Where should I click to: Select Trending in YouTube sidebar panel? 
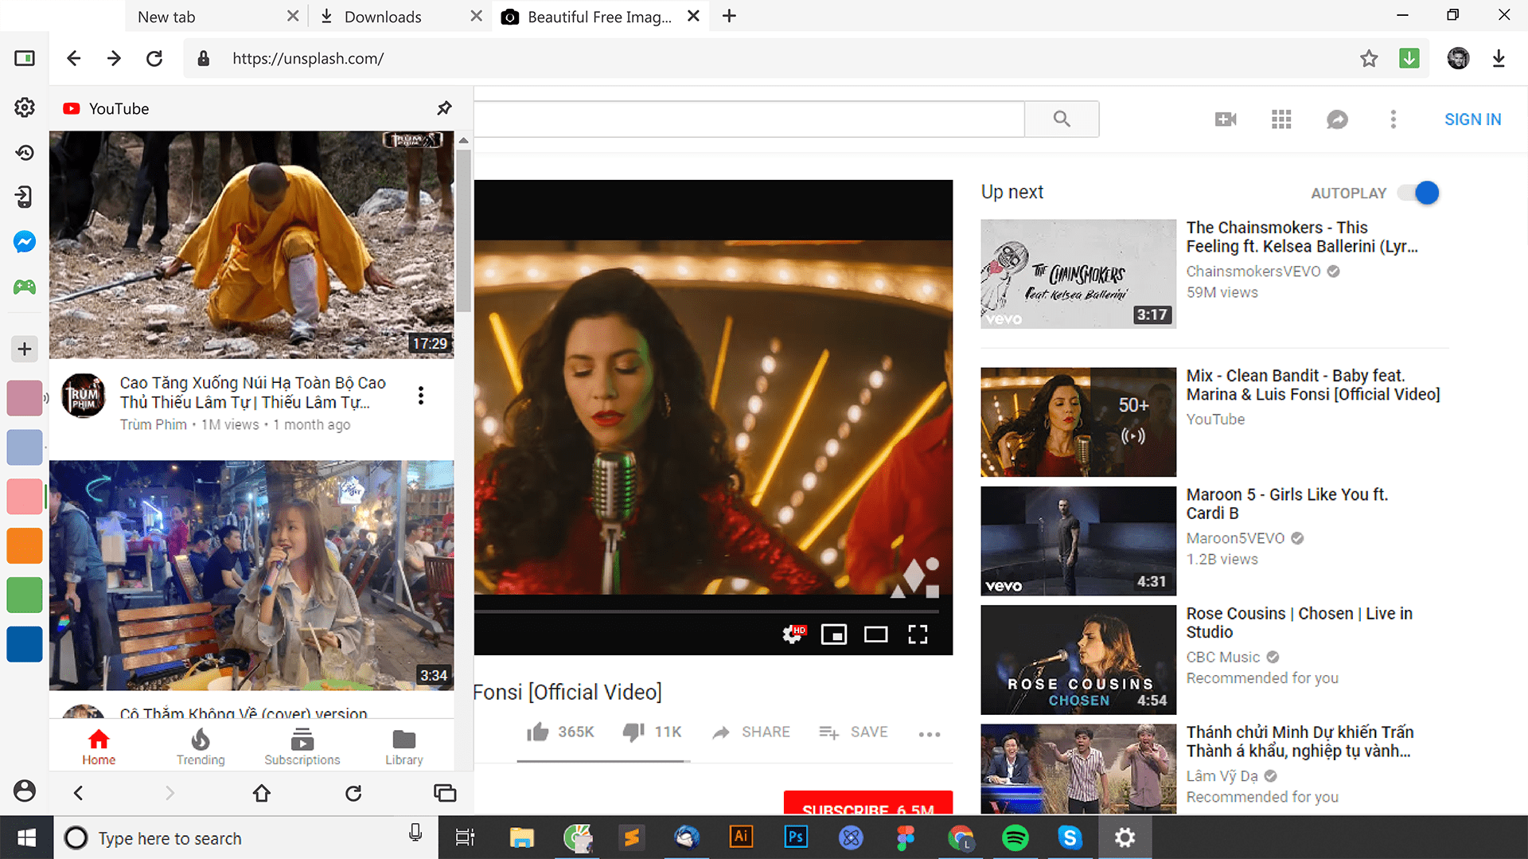(x=201, y=747)
